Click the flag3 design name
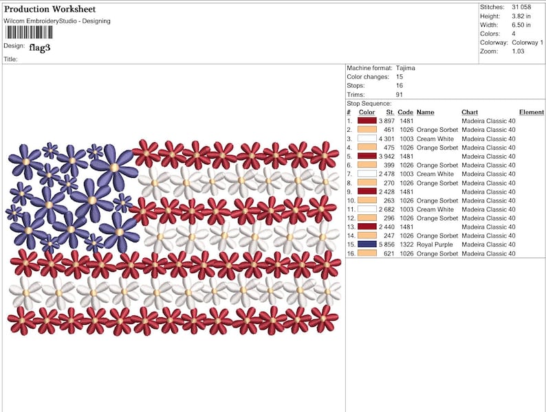The height and width of the screenshot is (412, 546). [40, 47]
